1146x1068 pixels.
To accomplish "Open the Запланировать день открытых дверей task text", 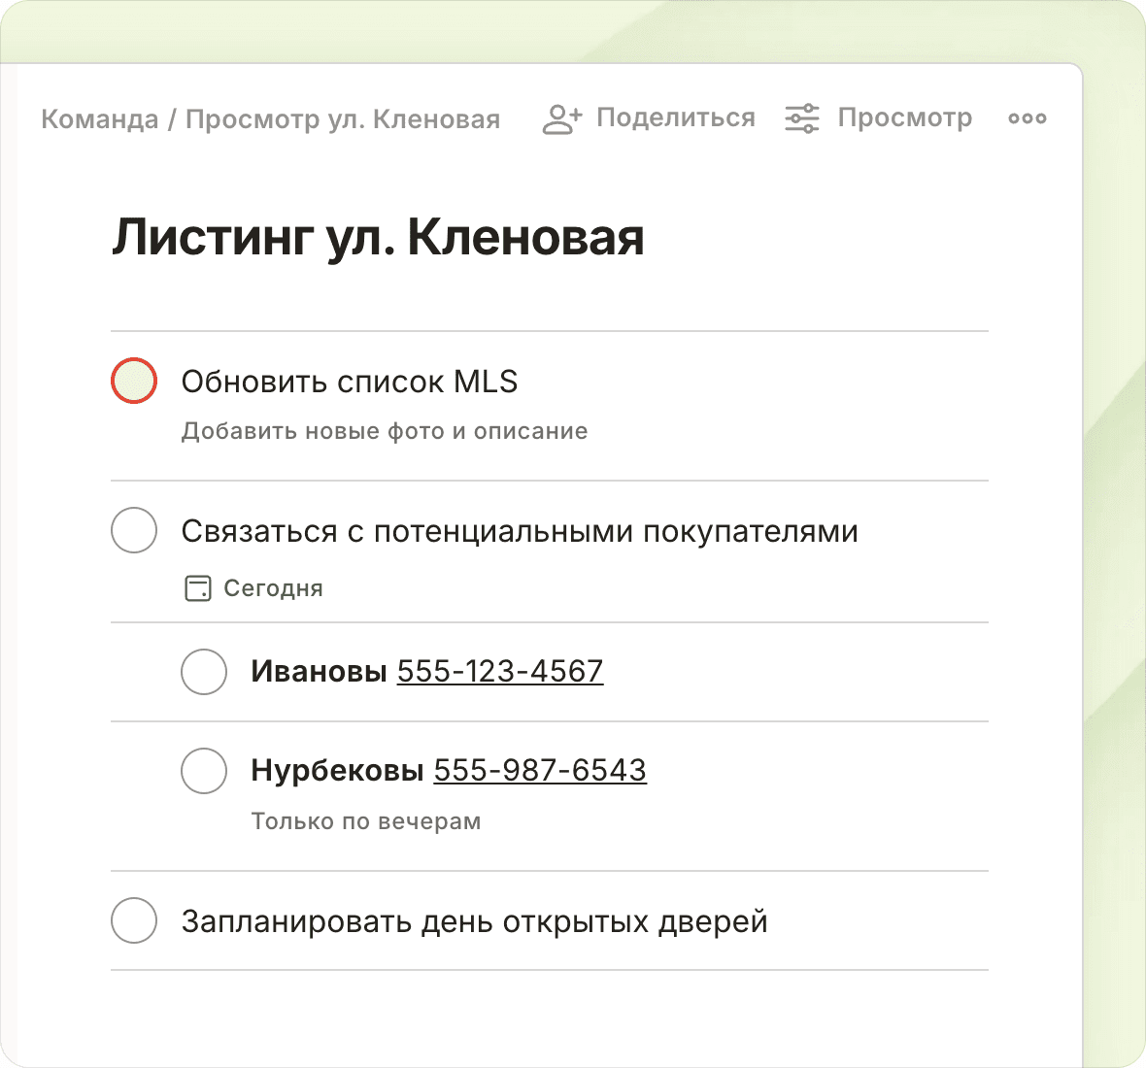I will coord(474,920).
